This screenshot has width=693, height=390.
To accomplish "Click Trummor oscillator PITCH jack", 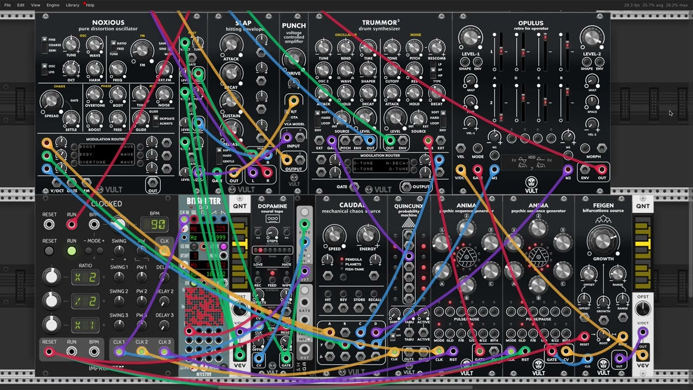I will [344, 140].
